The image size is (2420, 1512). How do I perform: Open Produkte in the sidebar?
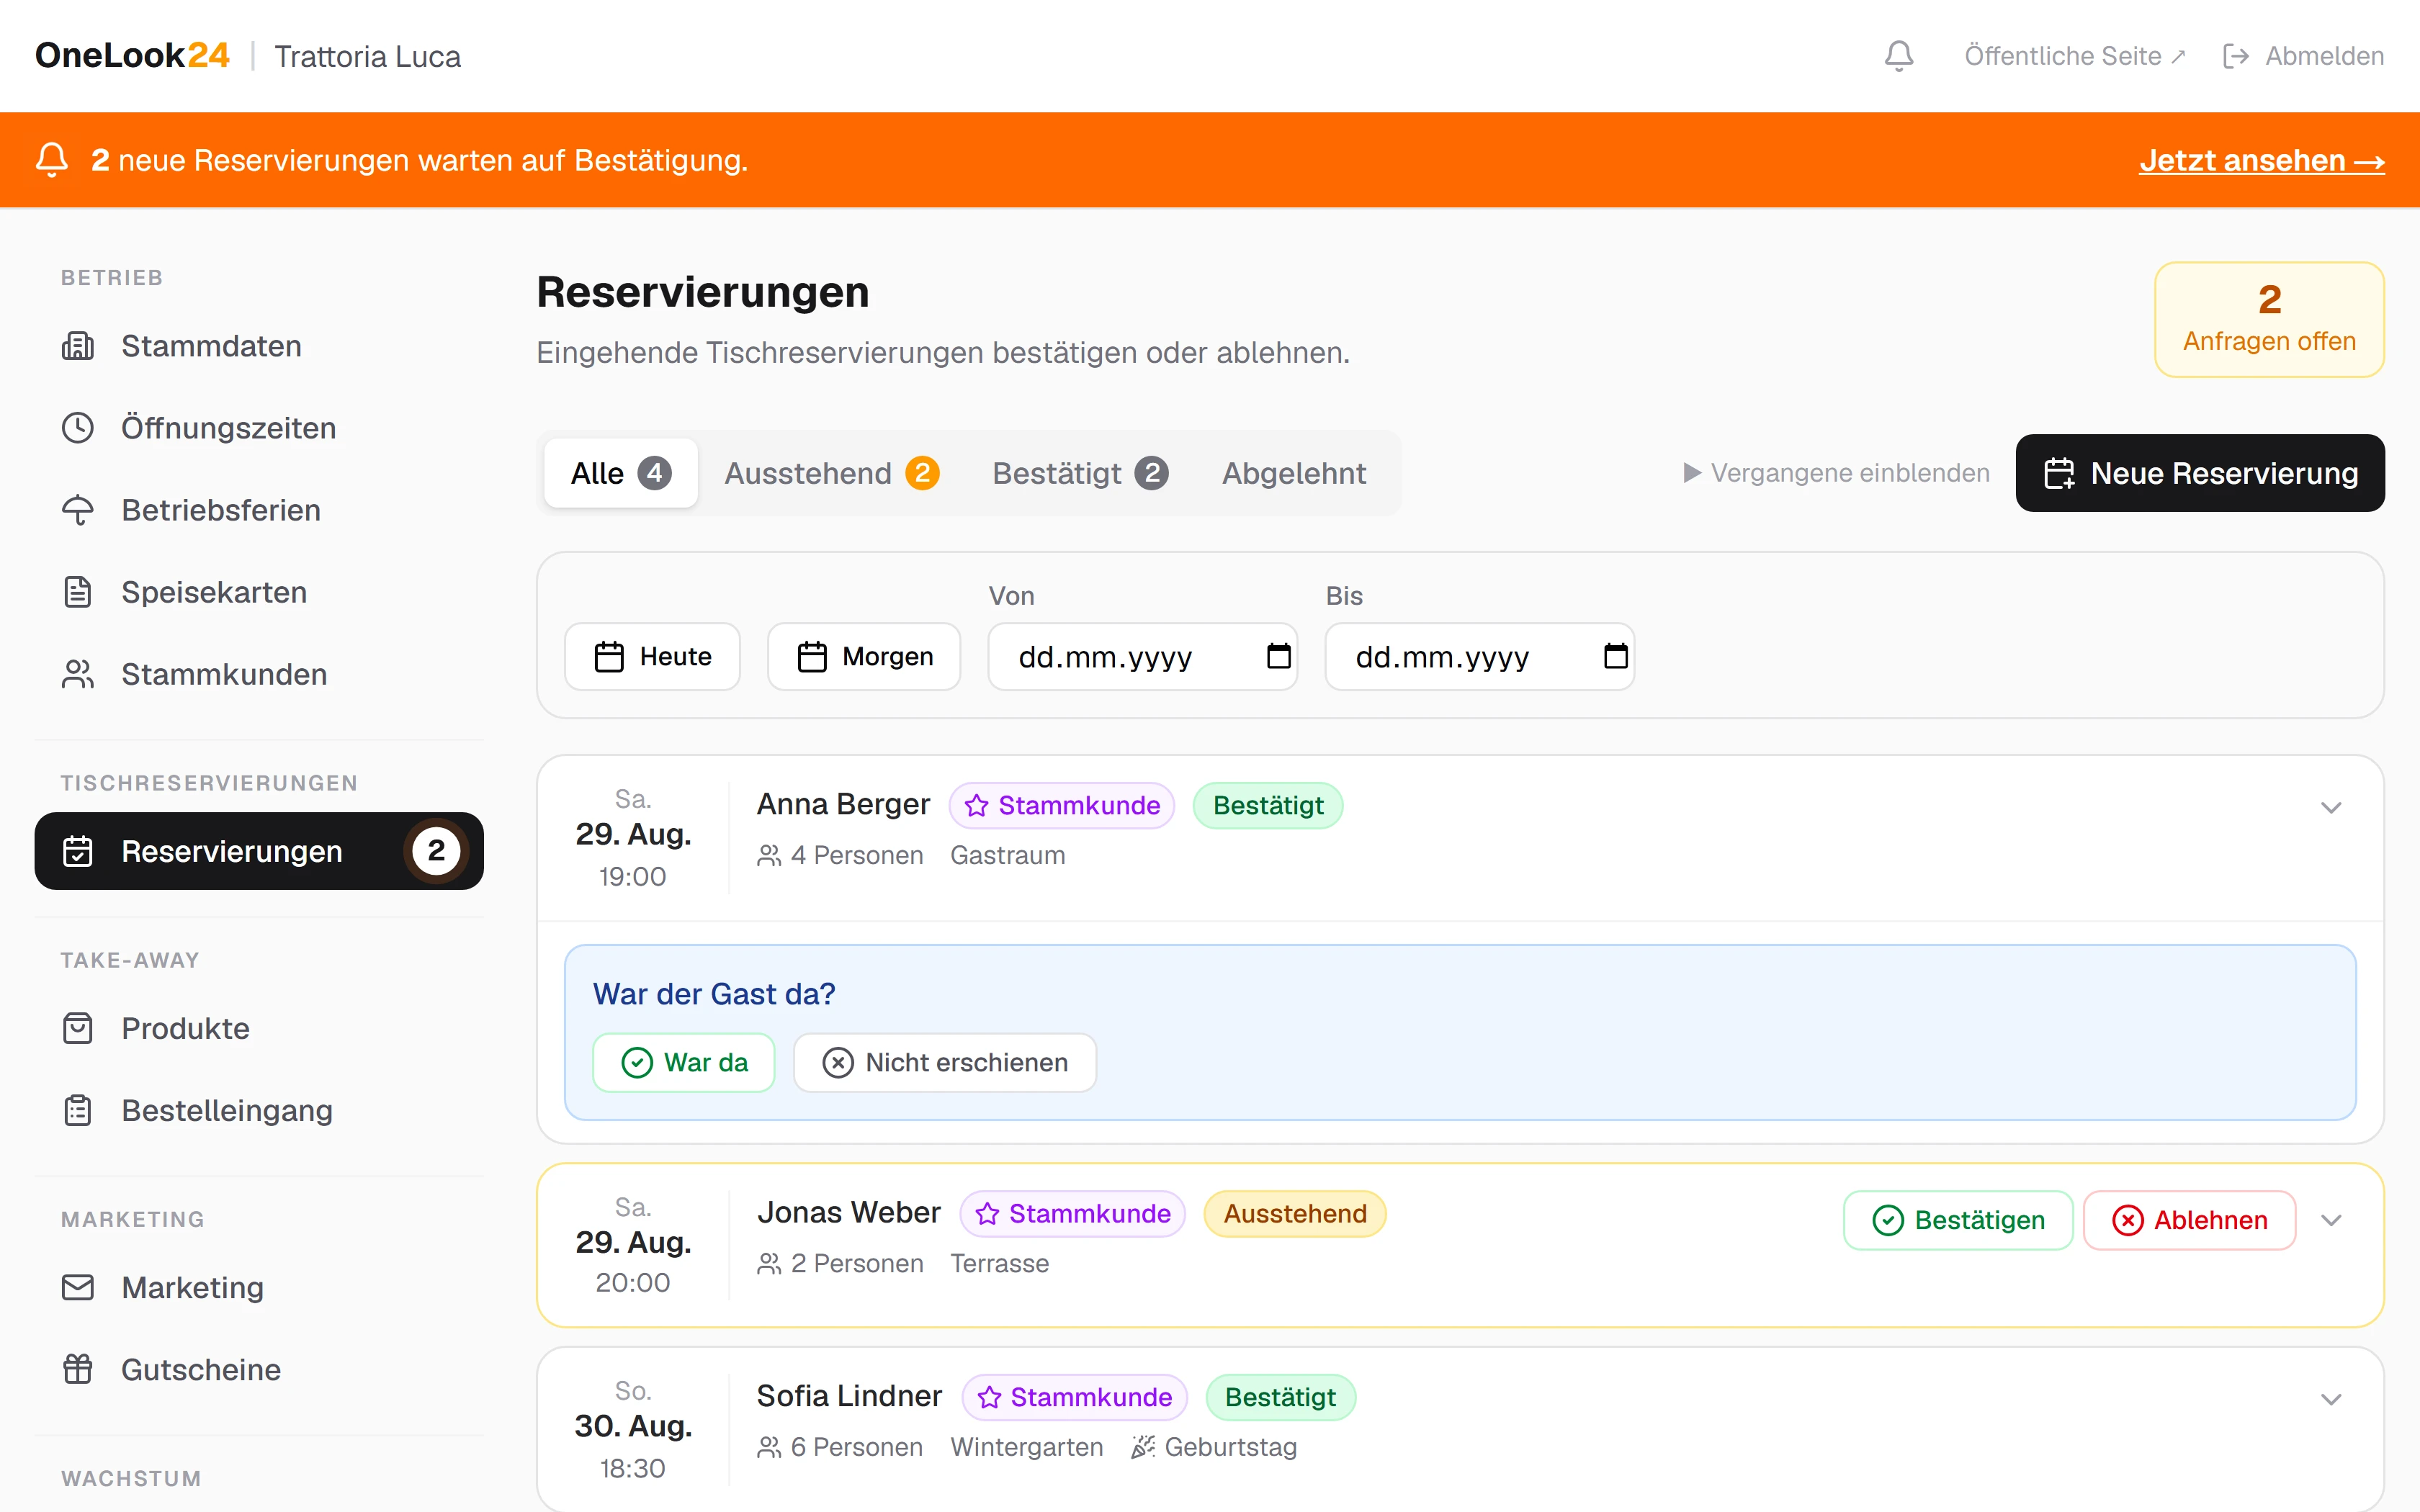[x=259, y=1028]
